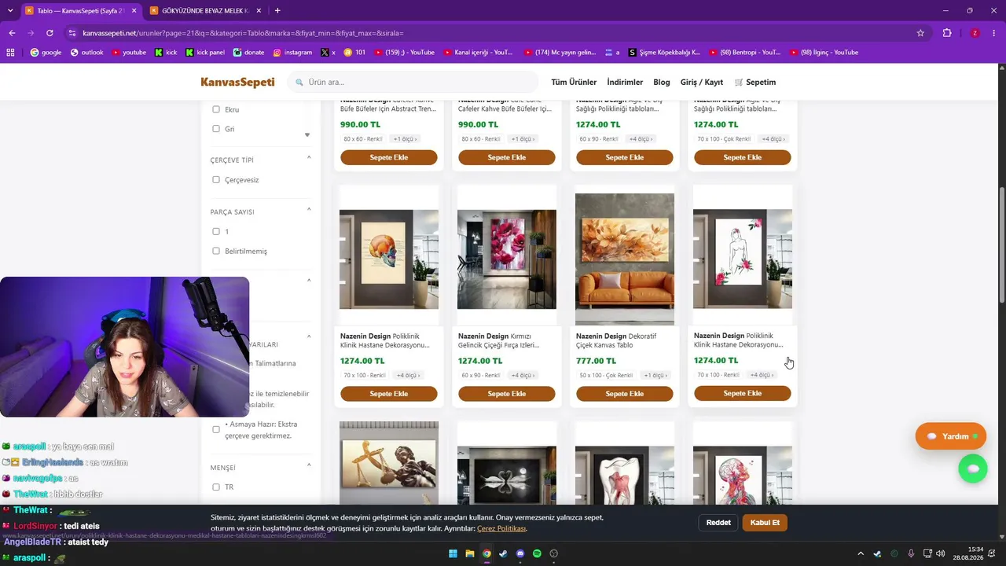Open Google bookmark in bookmarks bar
This screenshot has width=1006, height=566.
point(46,53)
